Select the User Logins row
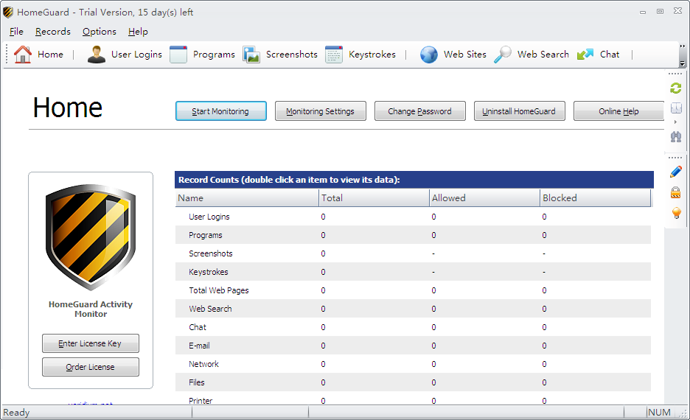The height and width of the screenshot is (420, 690). 413,217
